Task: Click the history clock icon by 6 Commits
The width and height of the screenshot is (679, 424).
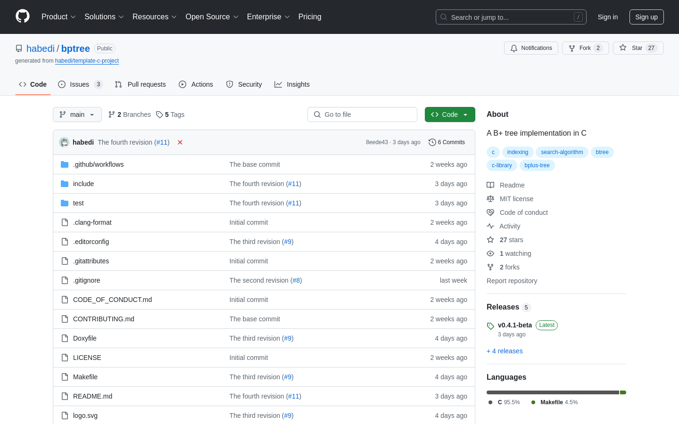Action: coord(432,142)
